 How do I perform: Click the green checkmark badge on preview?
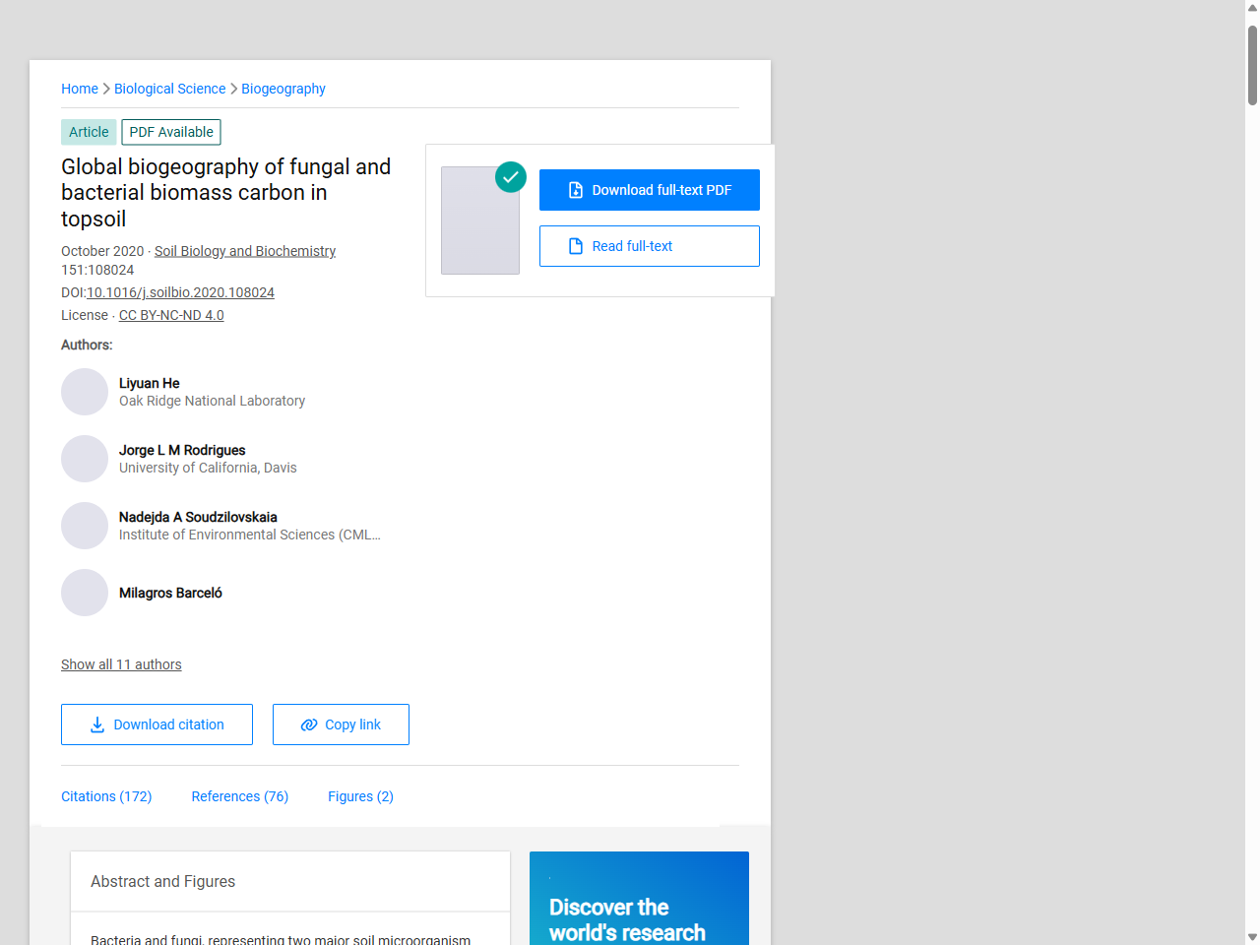(511, 177)
